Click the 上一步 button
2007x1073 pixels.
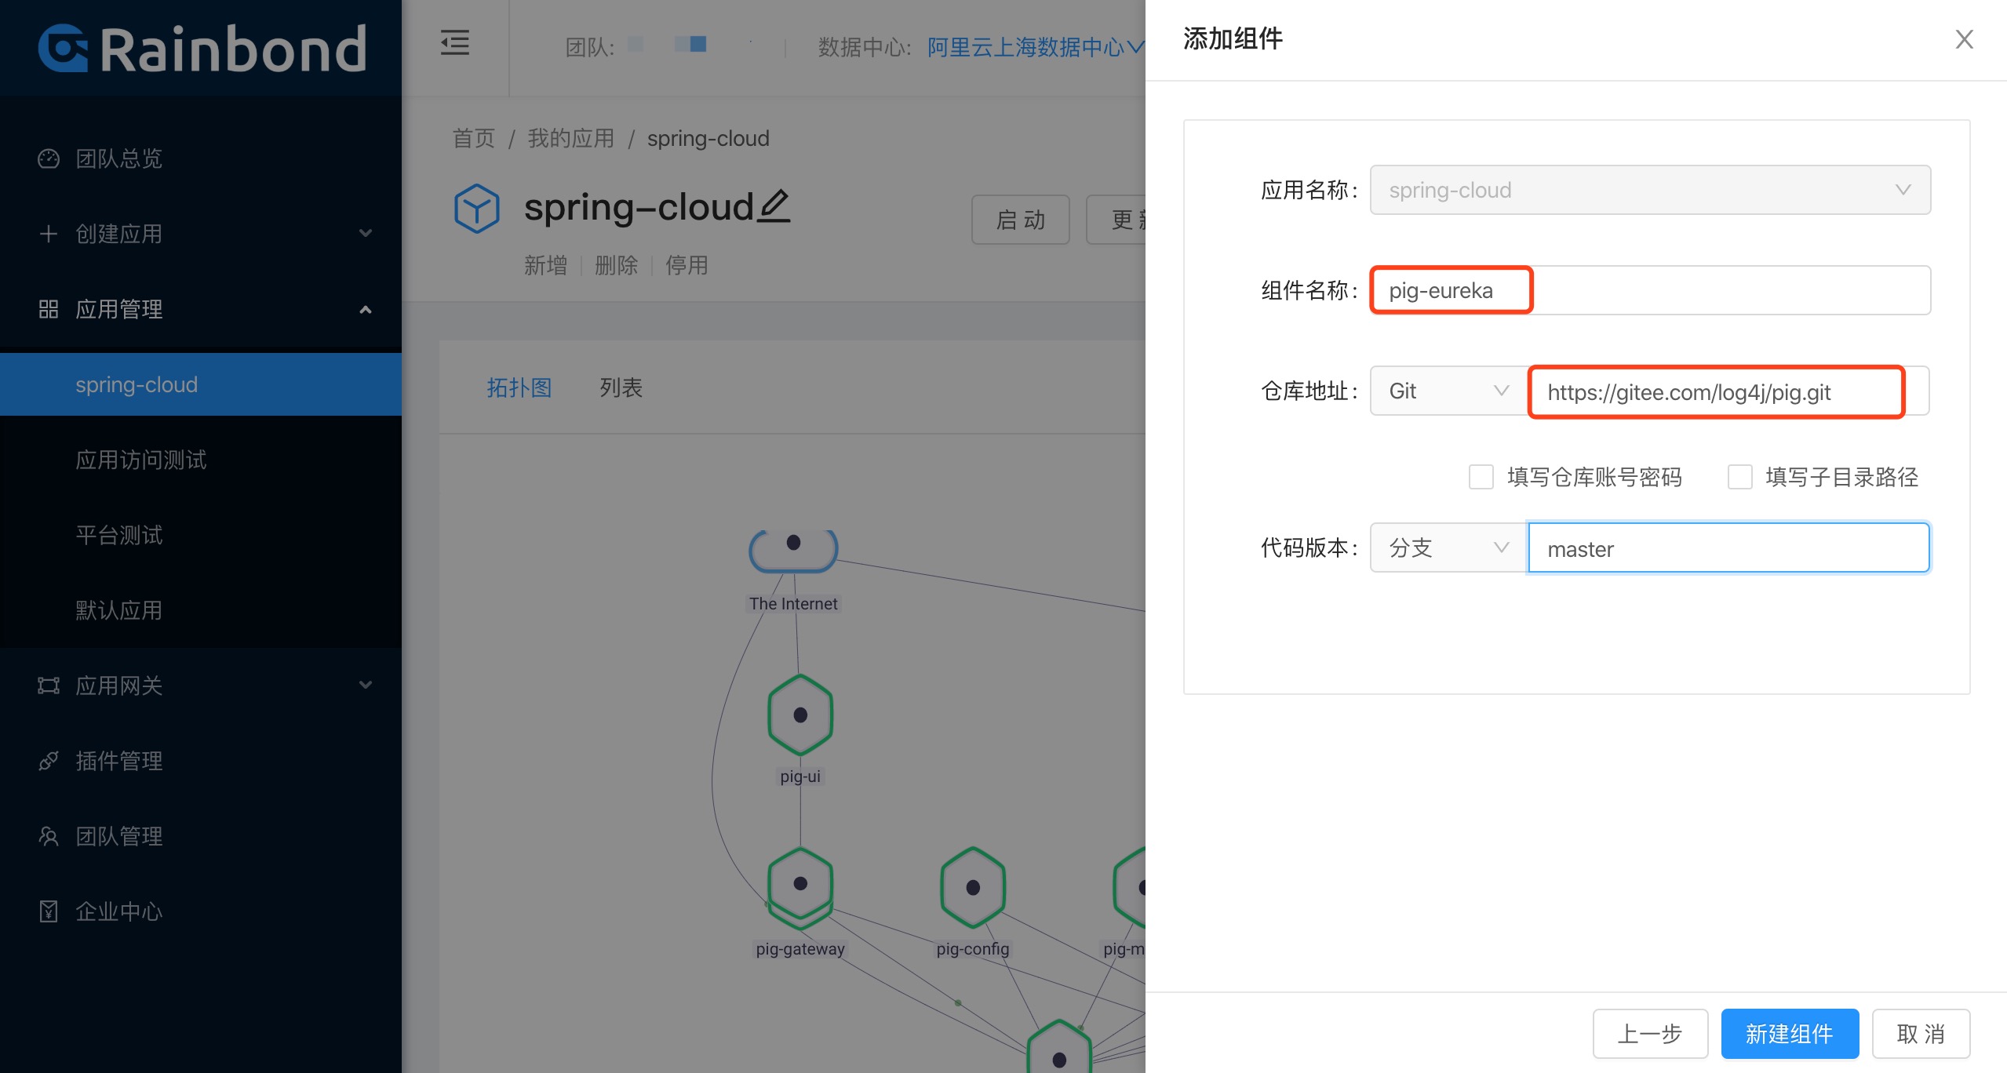(1651, 1033)
